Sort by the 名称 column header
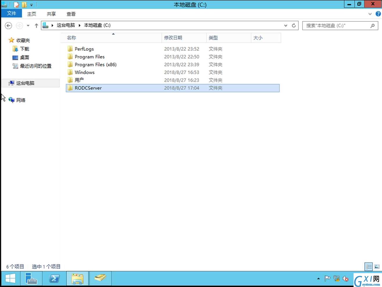Image resolution: width=382 pixels, height=287 pixels. [111, 38]
